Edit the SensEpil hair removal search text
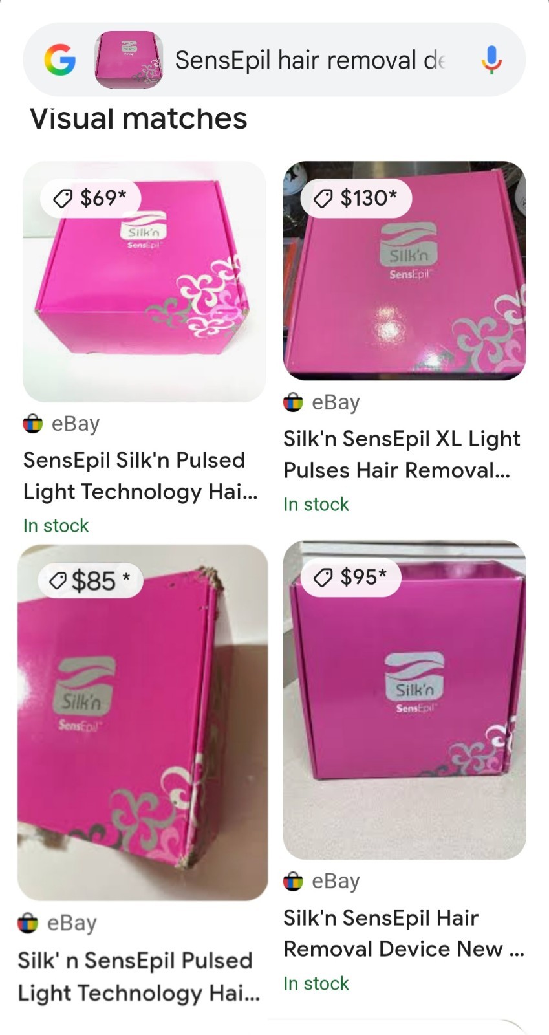Viewport: 549px width, 1035px height. (310, 60)
